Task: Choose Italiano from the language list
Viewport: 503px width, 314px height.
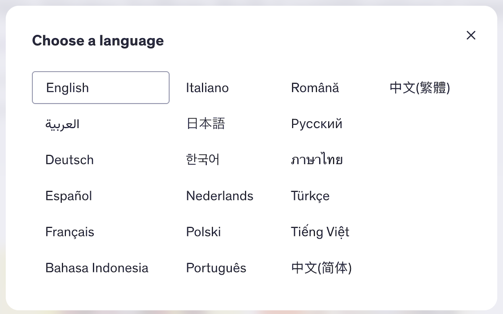Action: point(207,88)
